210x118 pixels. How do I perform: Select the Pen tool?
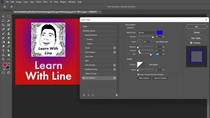coord(9,47)
